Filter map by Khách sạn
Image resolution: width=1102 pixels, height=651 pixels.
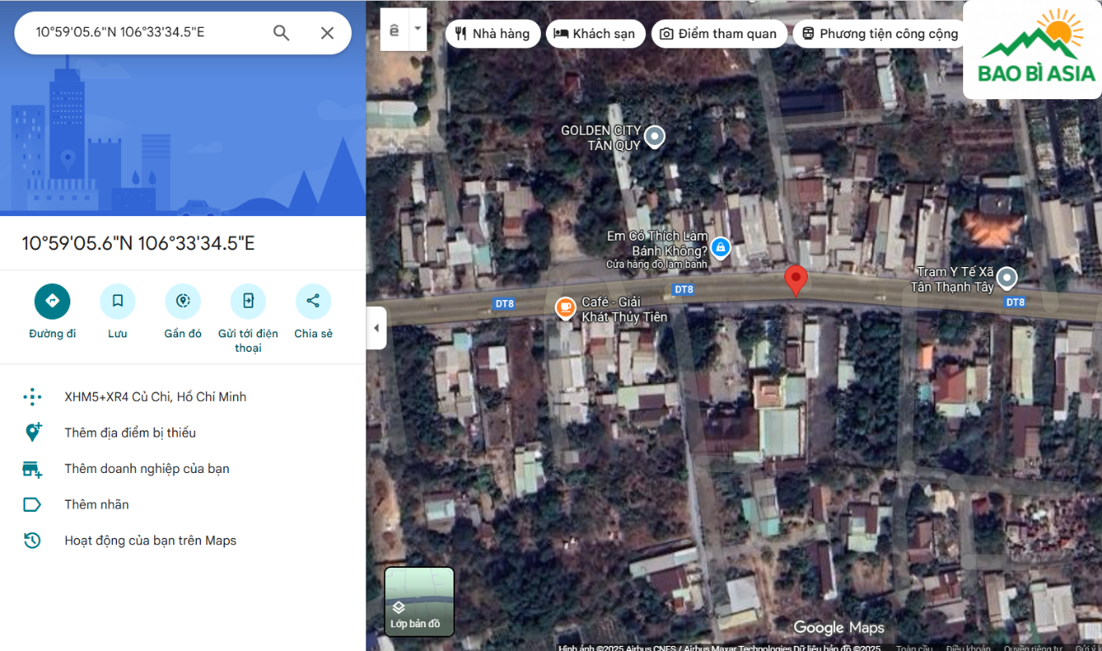pyautogui.click(x=595, y=34)
